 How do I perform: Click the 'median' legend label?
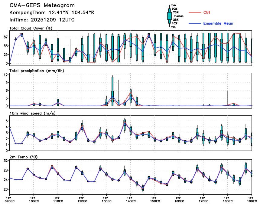(x=179, y=16)
